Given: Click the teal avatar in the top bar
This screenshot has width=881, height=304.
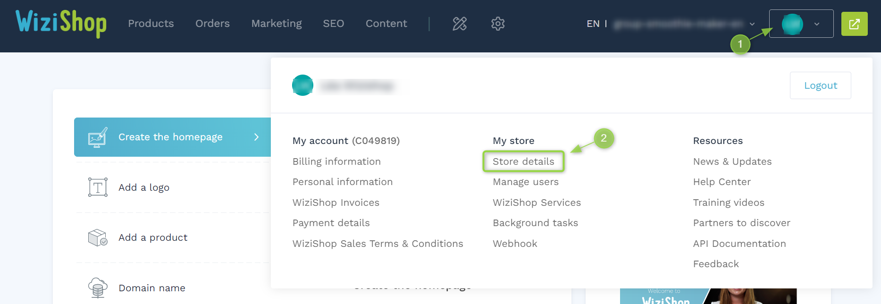Looking at the screenshot, I should (x=792, y=24).
